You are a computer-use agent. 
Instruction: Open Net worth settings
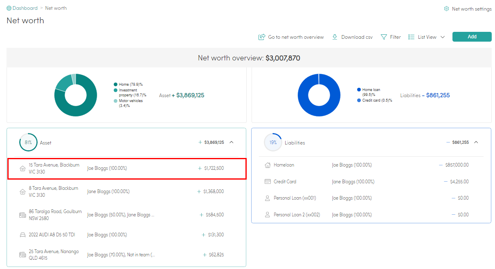coord(472,9)
